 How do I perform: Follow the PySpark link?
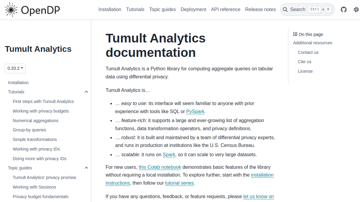pyautogui.click(x=195, y=112)
